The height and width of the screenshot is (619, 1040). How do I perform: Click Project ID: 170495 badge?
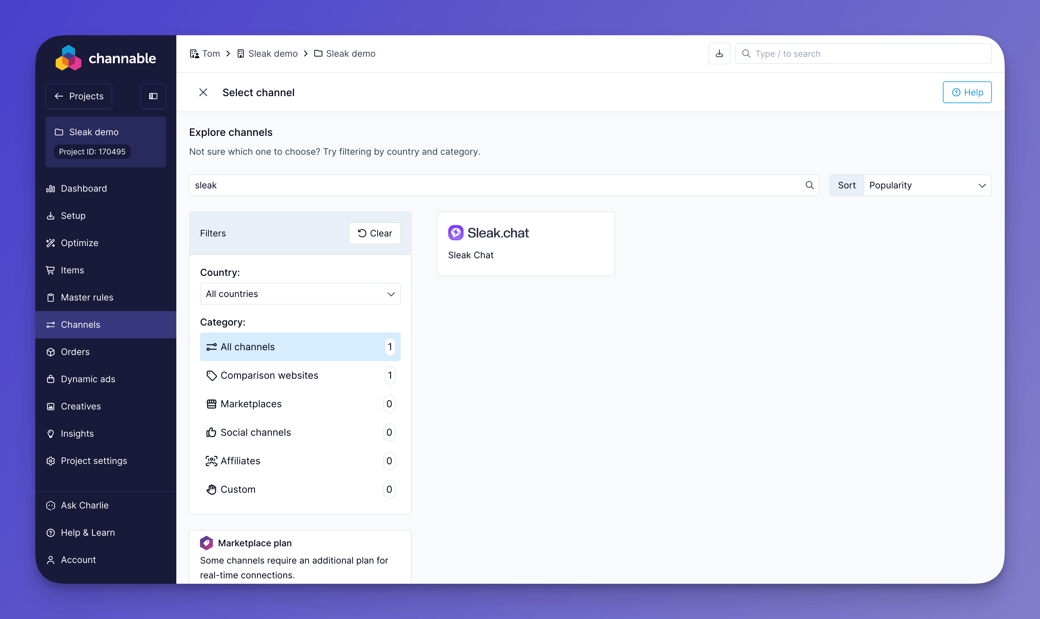92,152
